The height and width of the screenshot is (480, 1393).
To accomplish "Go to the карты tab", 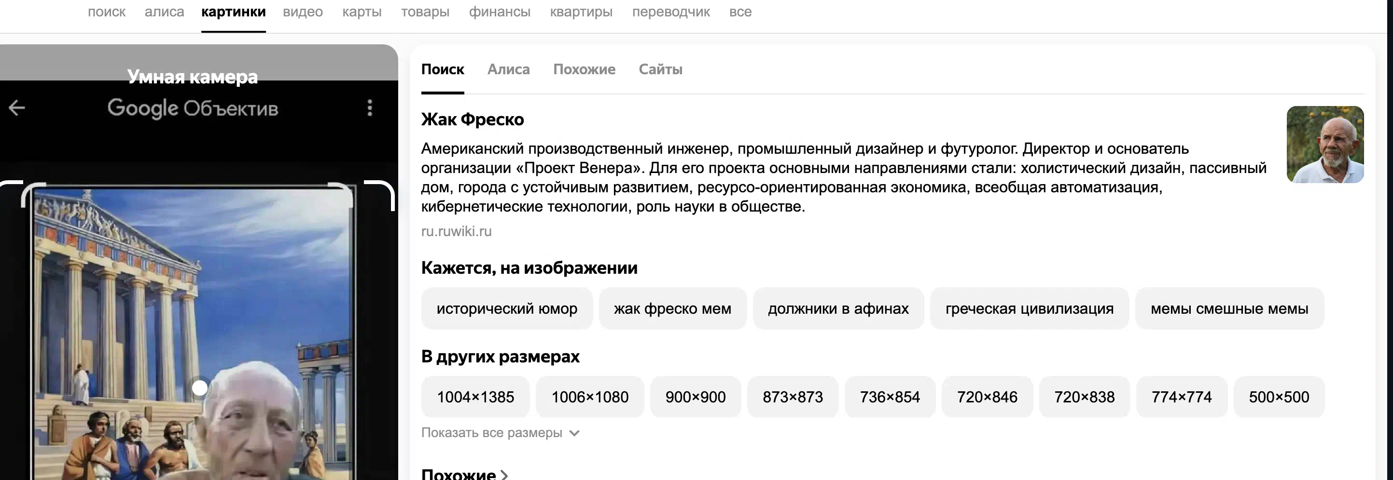I will click(362, 12).
